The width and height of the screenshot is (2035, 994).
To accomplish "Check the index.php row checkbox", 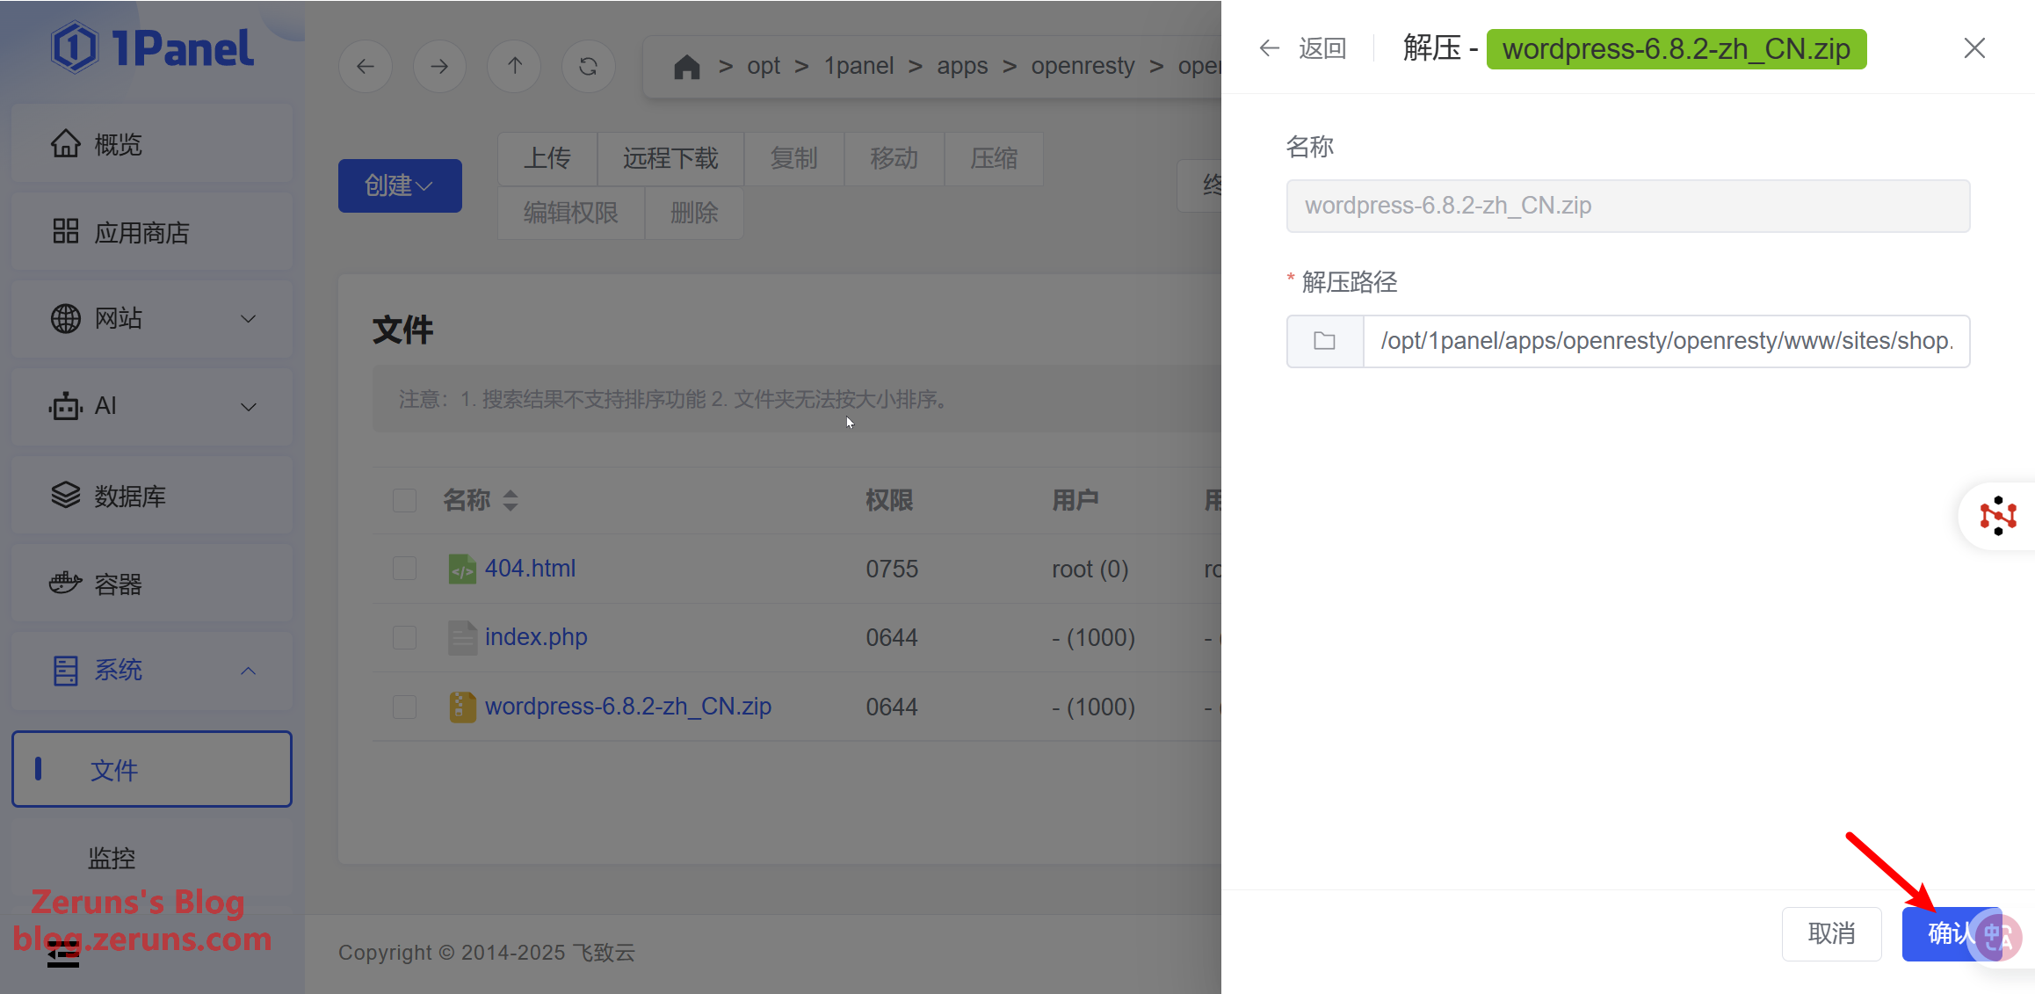I will point(404,637).
